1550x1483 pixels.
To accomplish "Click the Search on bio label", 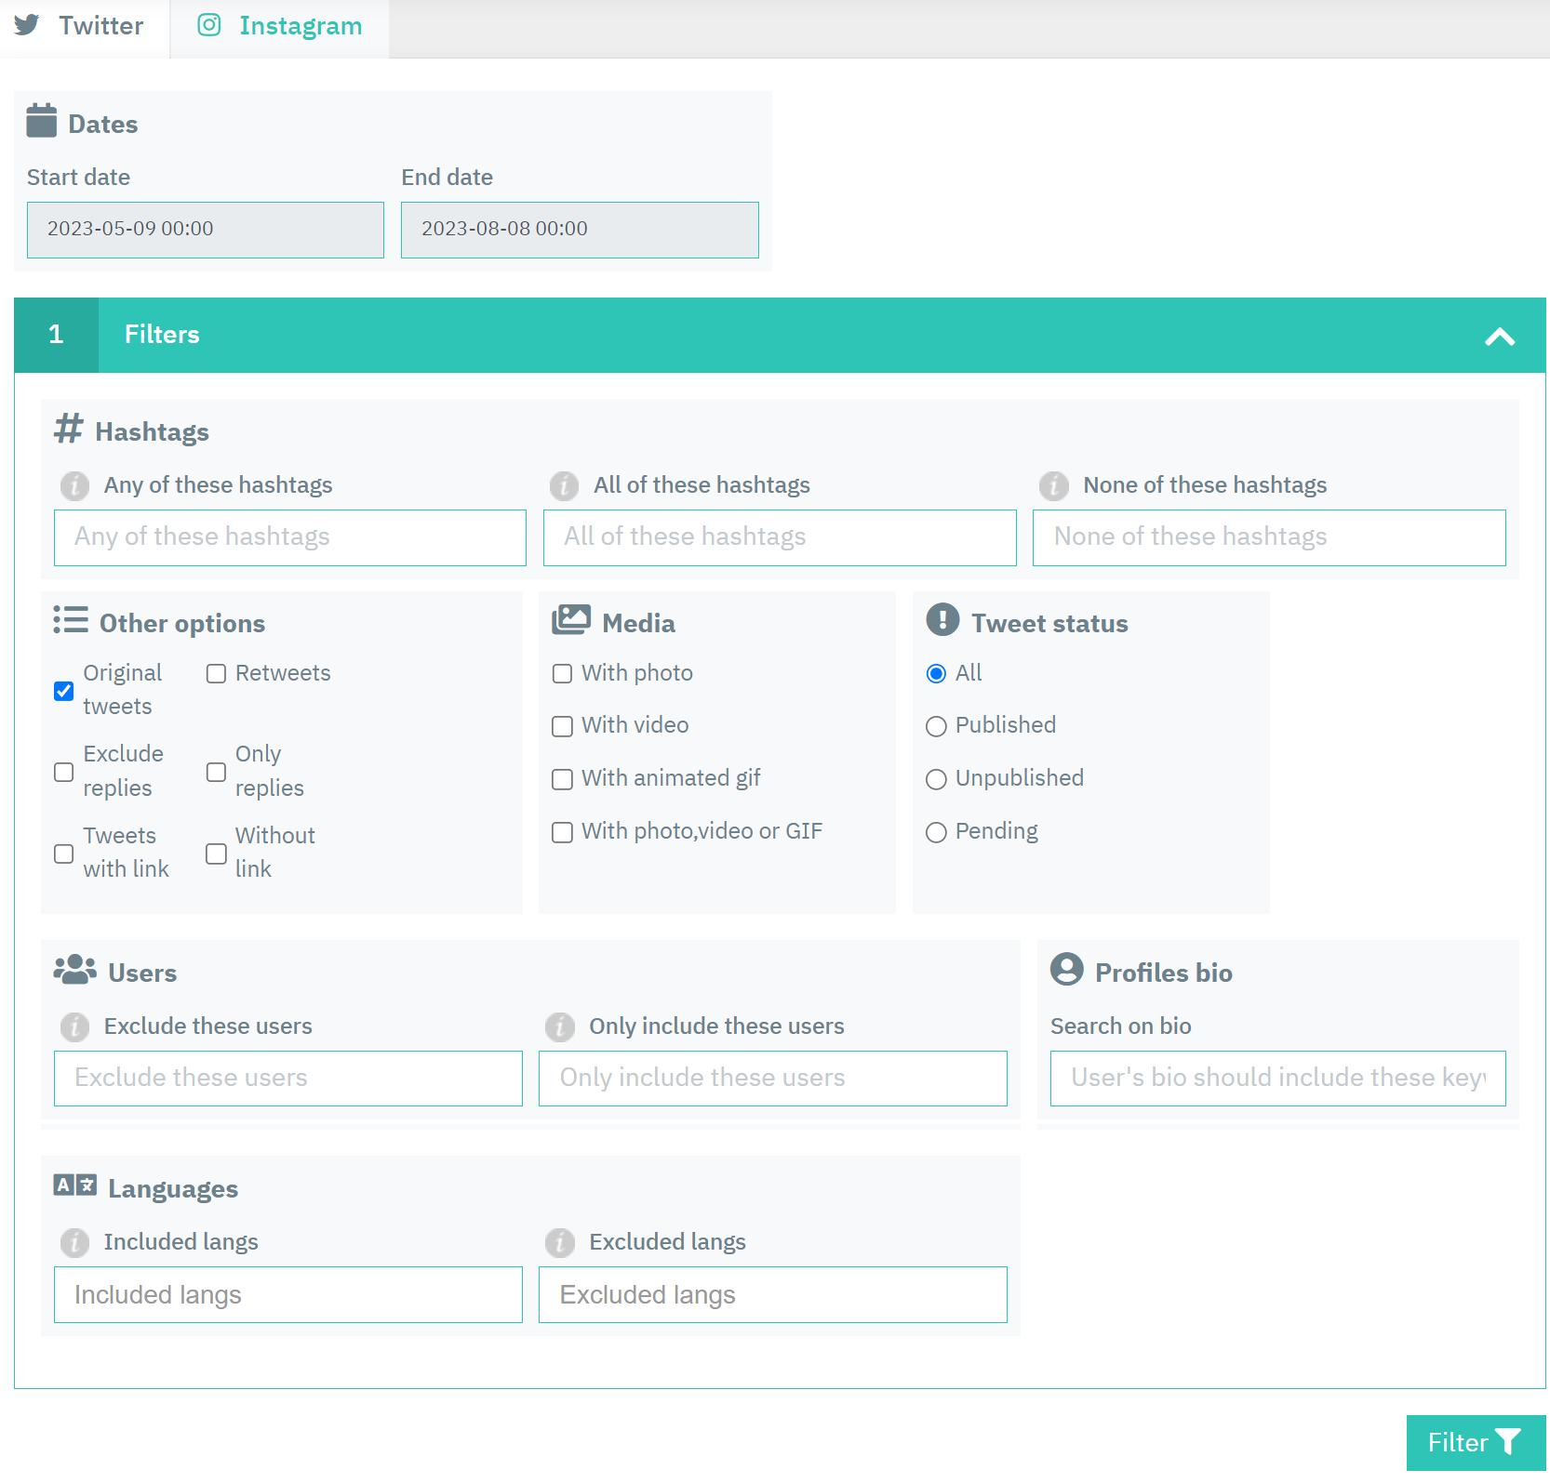I will (1121, 1026).
